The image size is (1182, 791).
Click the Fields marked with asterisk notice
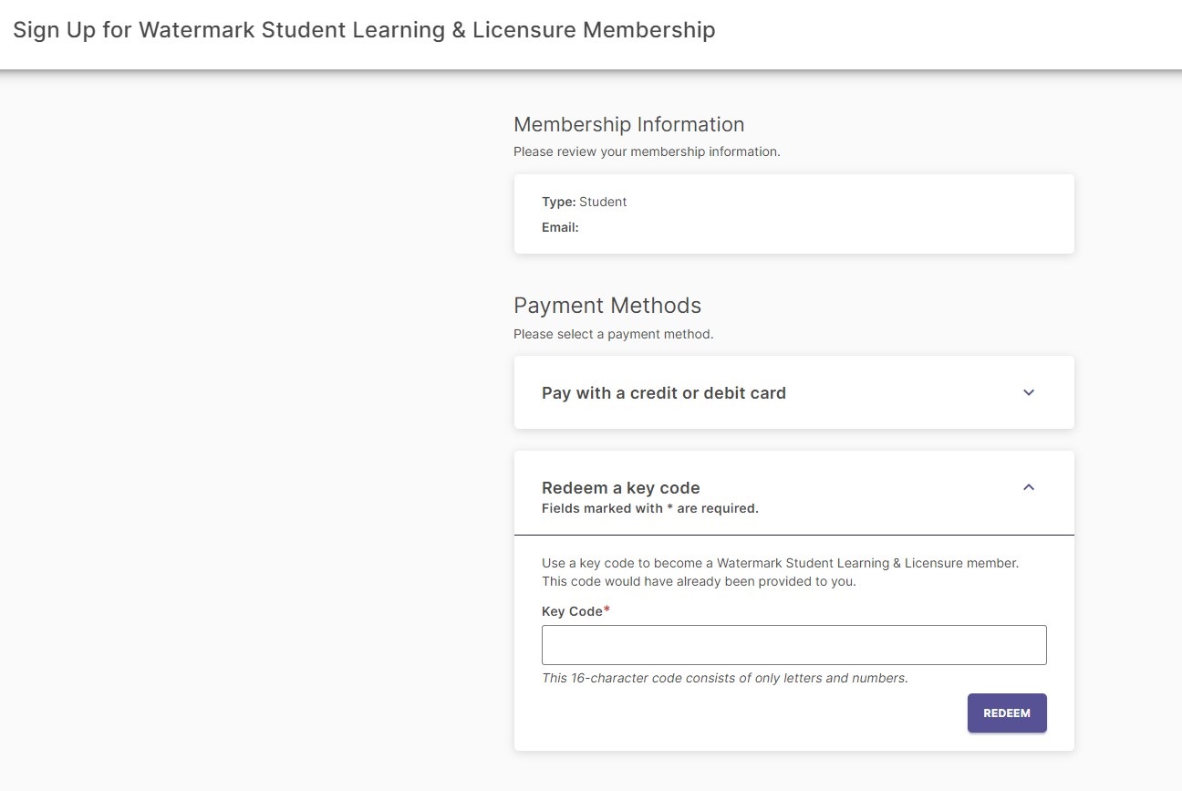pyautogui.click(x=649, y=508)
